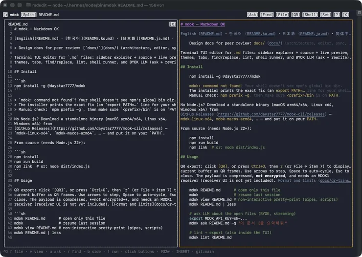
Task: Open the Format and limits docs link in preview
Action: coord(335,180)
